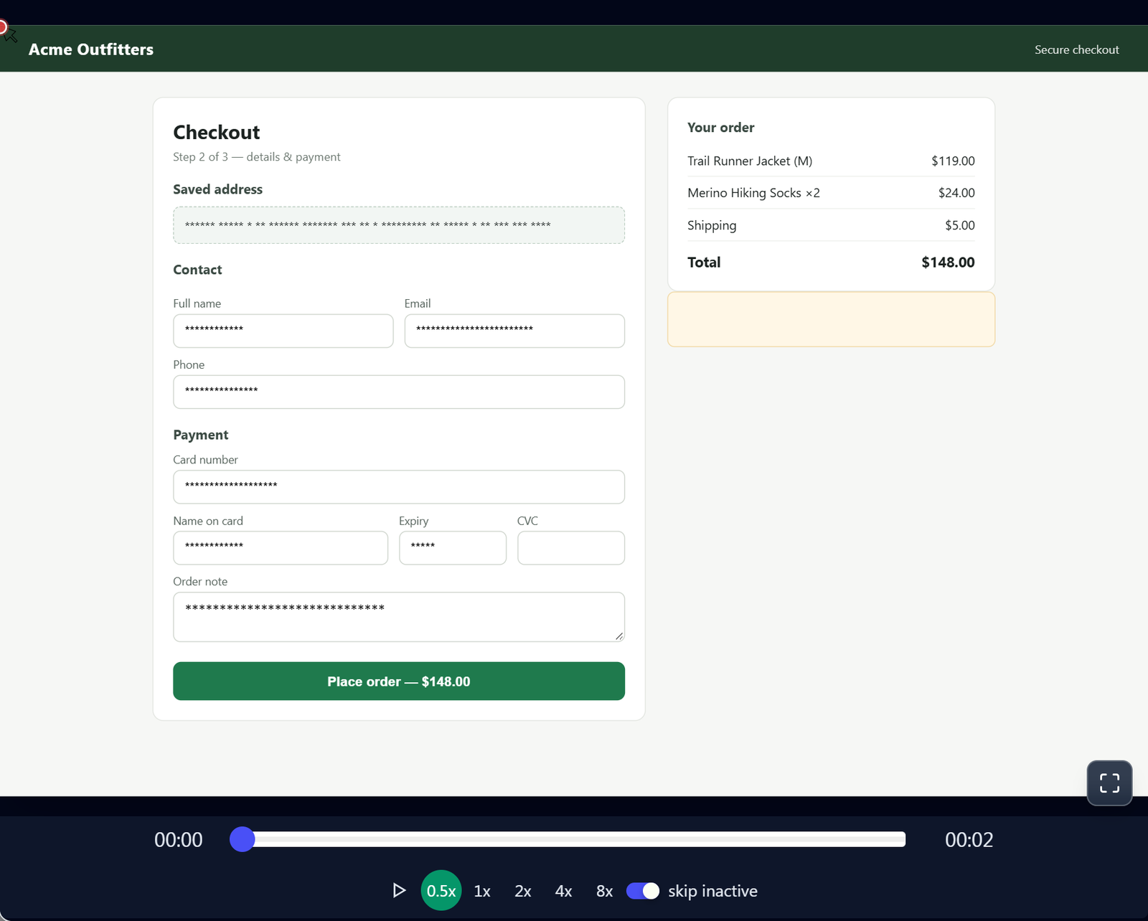Focus the Email input field
Viewport: 1148px width, 921px height.
point(514,331)
